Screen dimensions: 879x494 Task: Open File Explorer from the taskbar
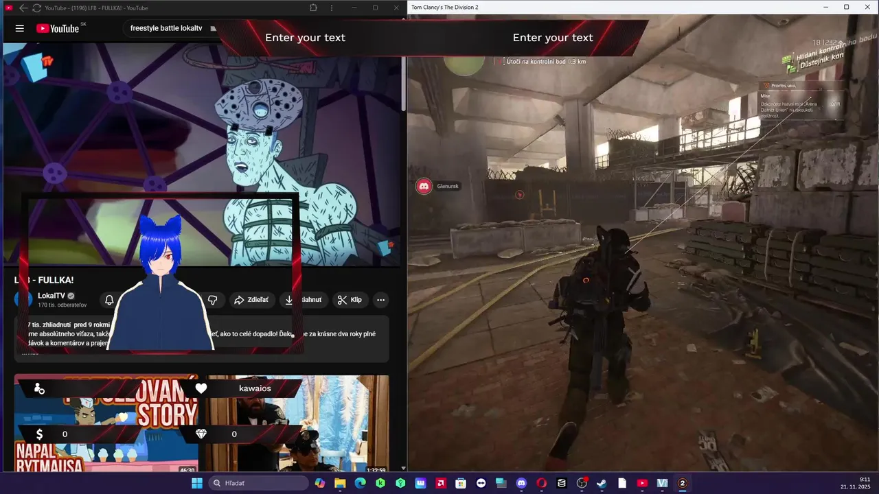tap(340, 483)
